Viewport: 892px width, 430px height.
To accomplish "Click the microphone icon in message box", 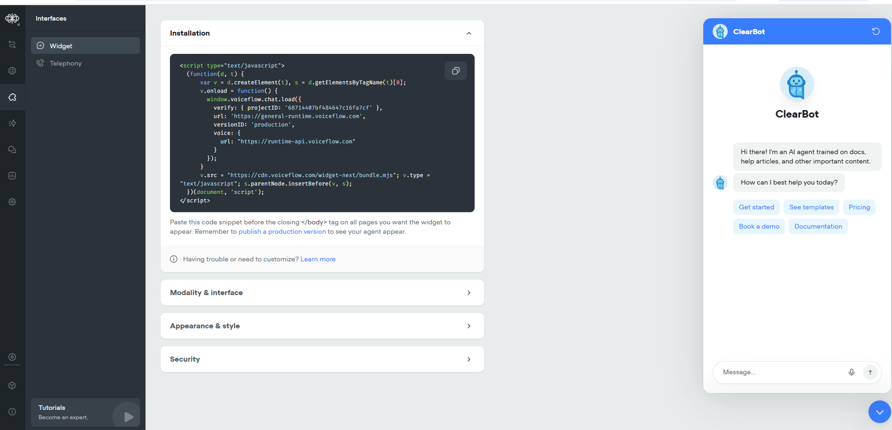I will click(x=852, y=372).
